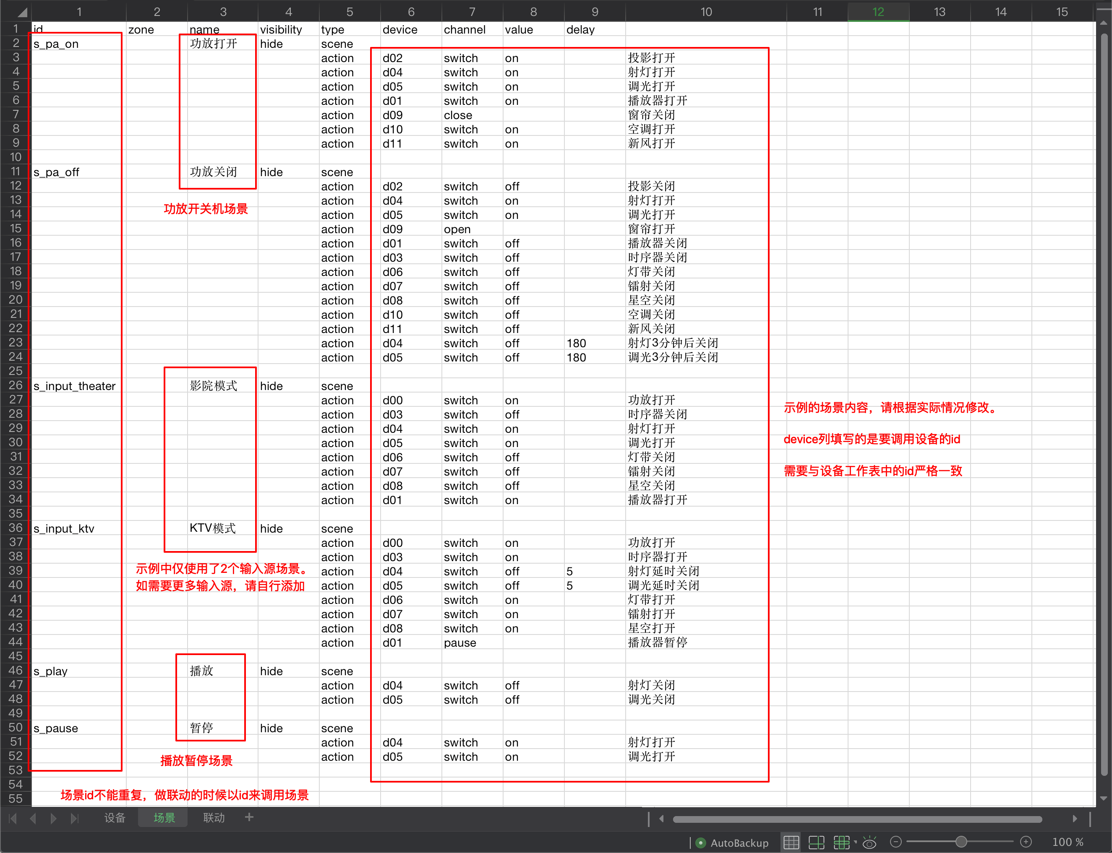Viewport: 1112px width, 853px height.
Task: Select the s_pa_on id cell
Action: (x=79, y=44)
